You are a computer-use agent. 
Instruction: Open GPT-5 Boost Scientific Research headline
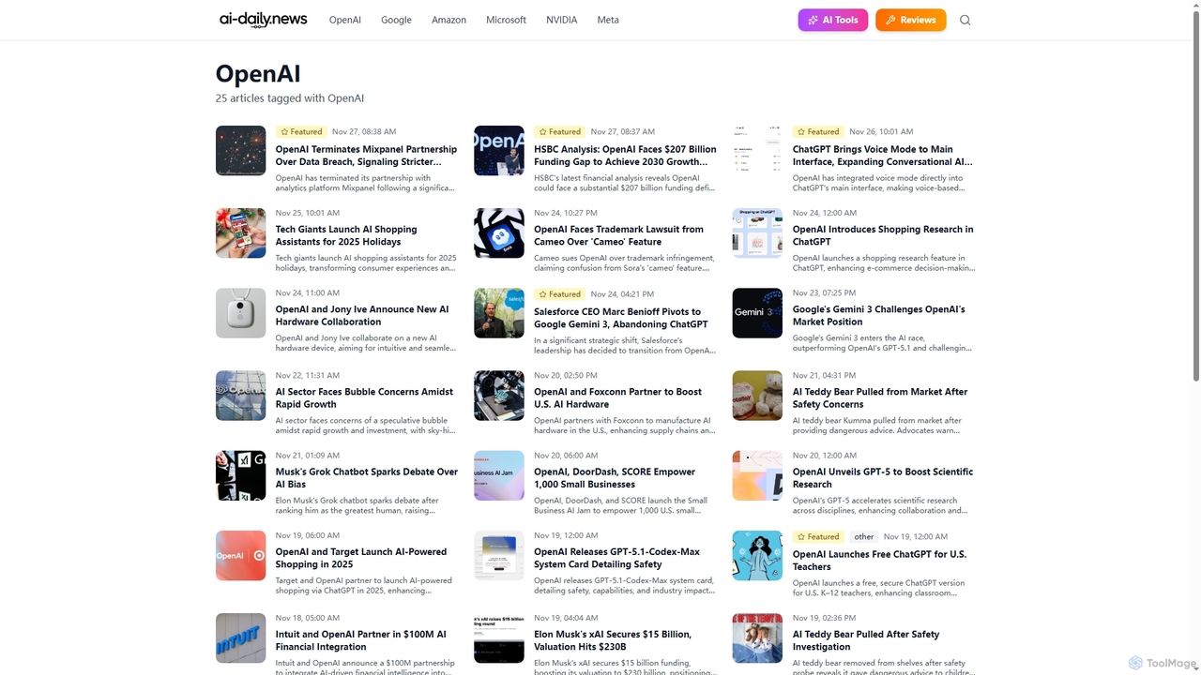coord(883,478)
